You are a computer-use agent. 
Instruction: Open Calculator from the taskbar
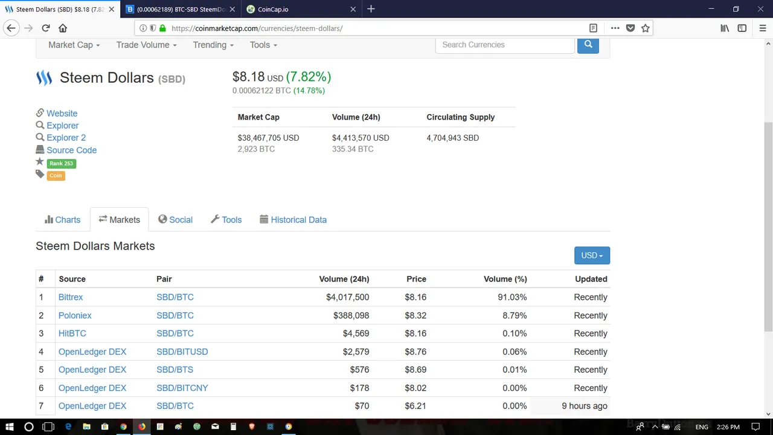point(233,427)
